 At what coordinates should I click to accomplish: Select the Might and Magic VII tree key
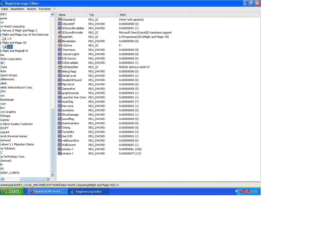[x=14, y=43]
